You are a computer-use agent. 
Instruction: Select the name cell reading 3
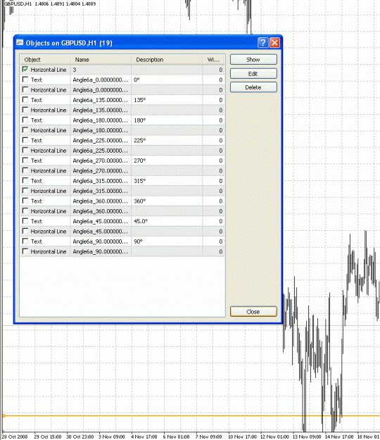tap(101, 70)
